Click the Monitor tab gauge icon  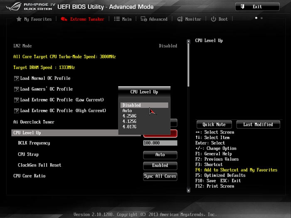pyautogui.click(x=180, y=19)
